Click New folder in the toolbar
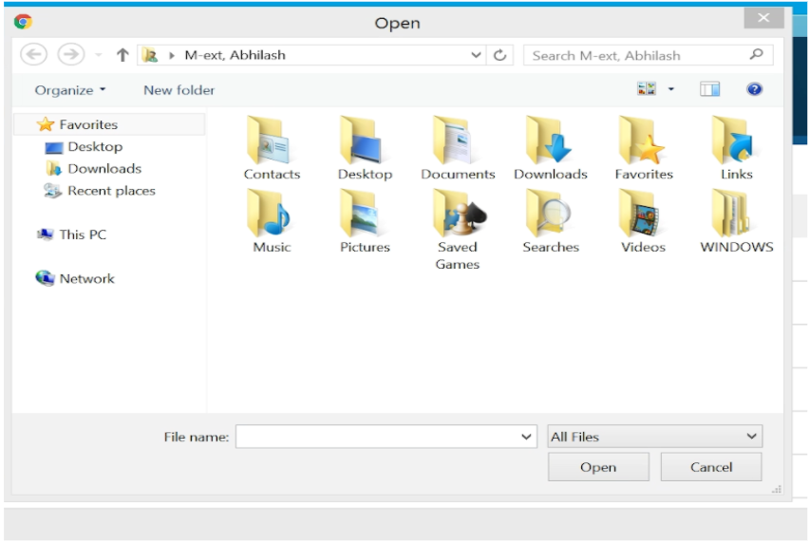Screen dimensions: 810x543 [x=179, y=90]
